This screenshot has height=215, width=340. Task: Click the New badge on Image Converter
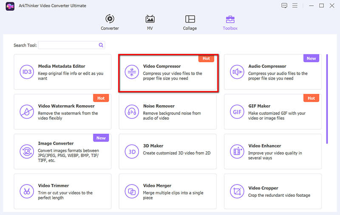(101, 138)
